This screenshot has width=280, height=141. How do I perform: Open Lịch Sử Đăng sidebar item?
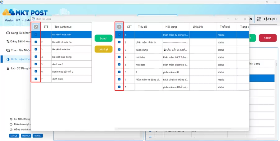[x=19, y=68]
